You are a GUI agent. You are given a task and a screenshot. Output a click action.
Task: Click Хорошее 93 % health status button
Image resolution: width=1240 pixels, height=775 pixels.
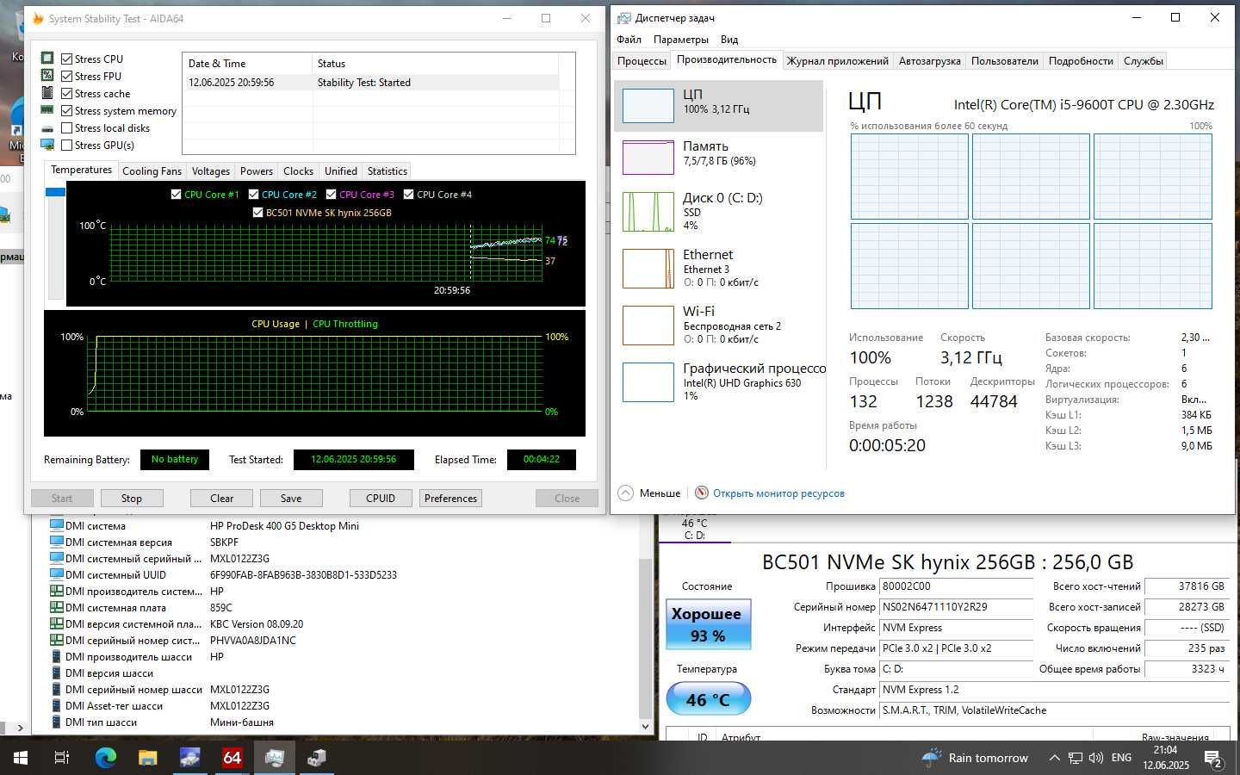click(709, 624)
